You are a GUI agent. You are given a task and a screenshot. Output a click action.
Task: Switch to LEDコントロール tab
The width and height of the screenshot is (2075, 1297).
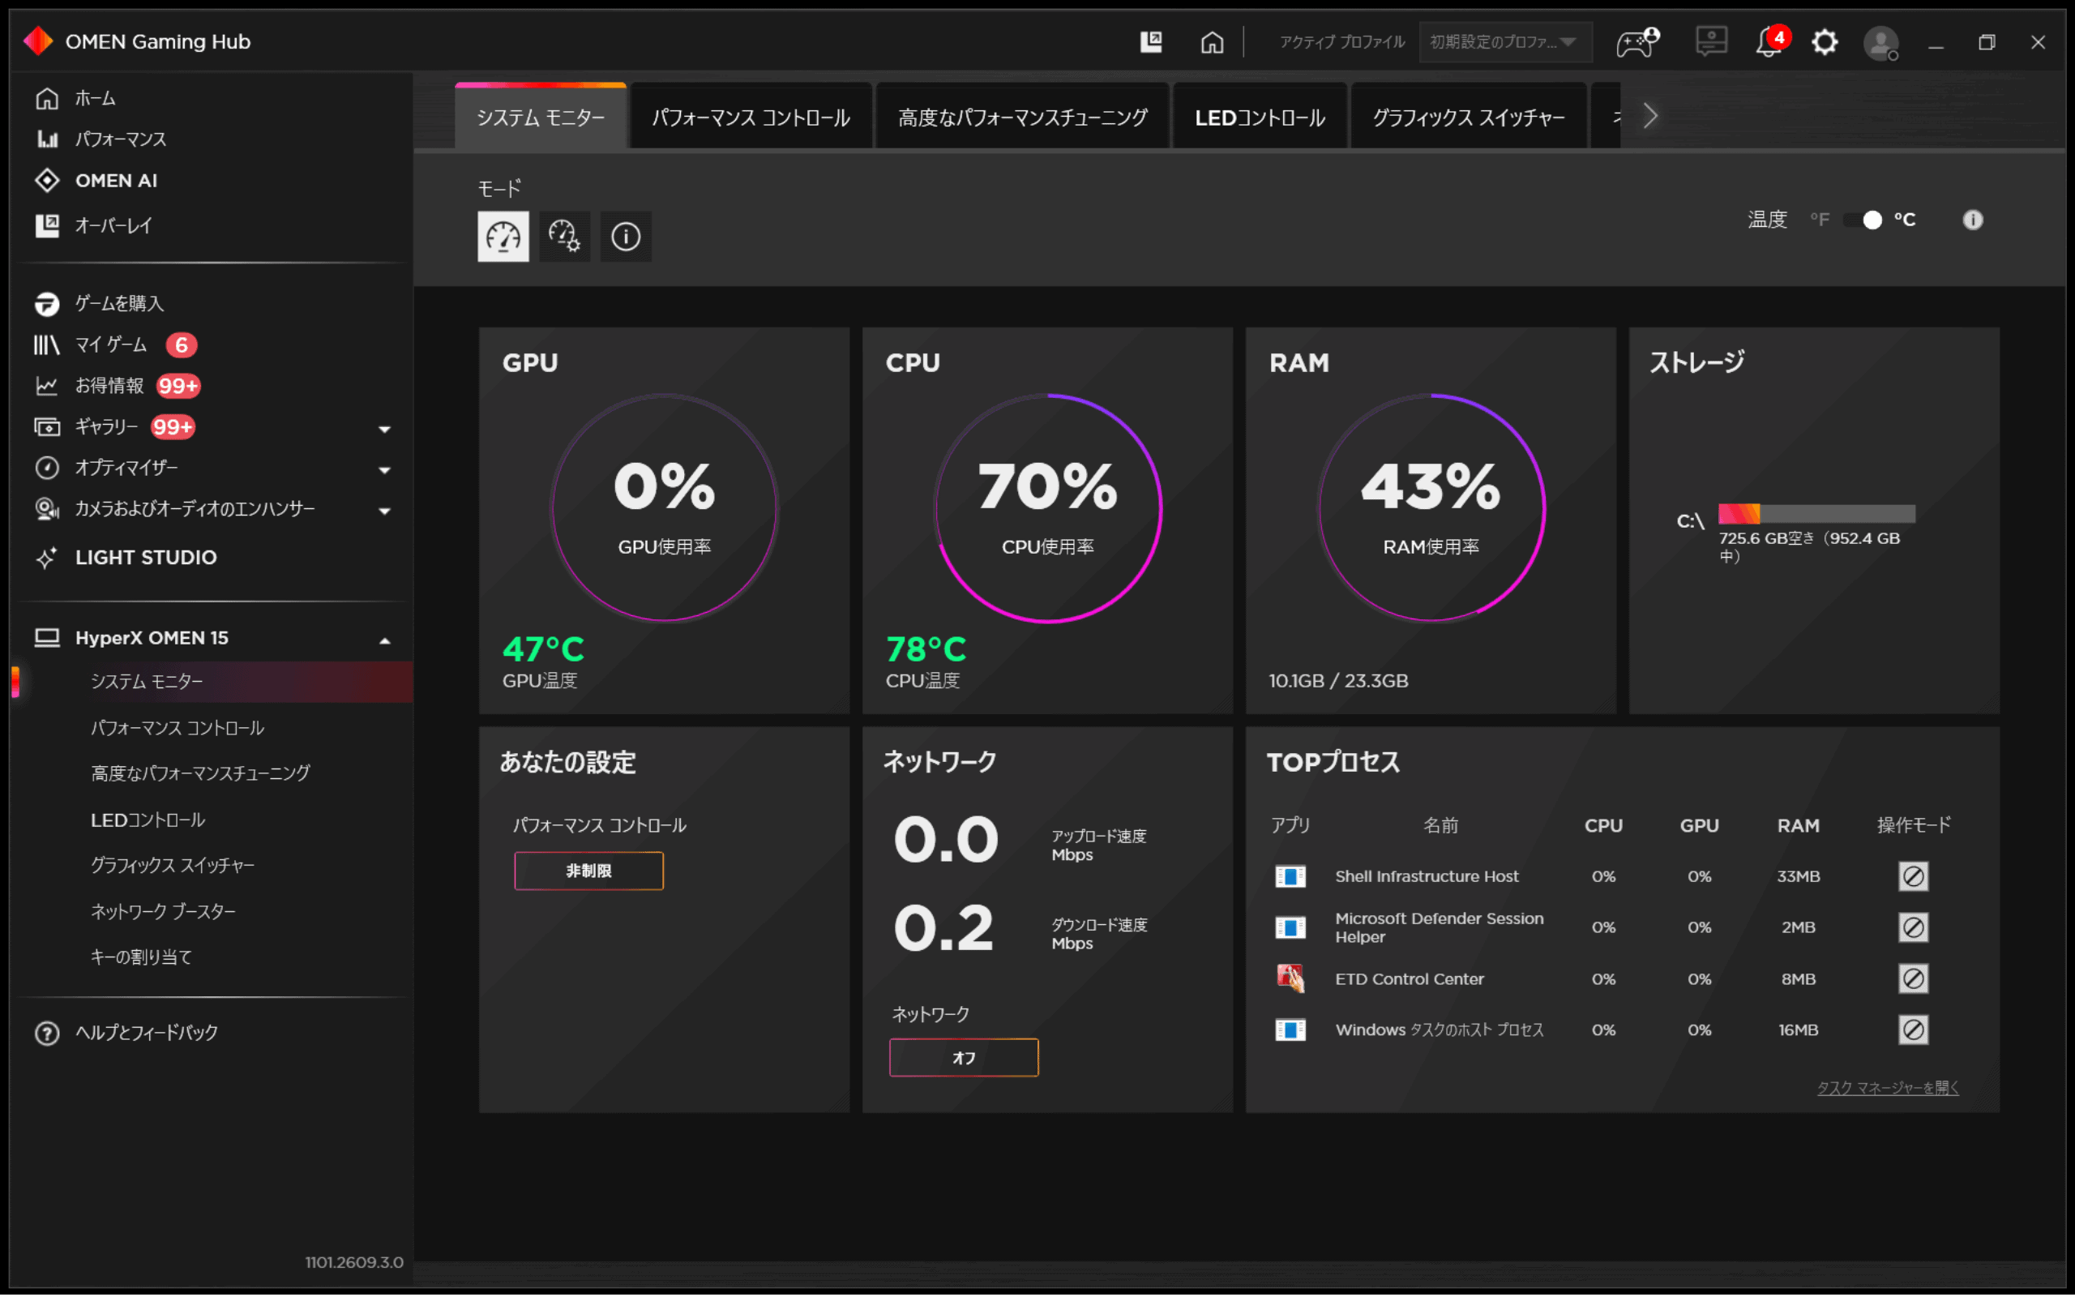pos(1259,117)
